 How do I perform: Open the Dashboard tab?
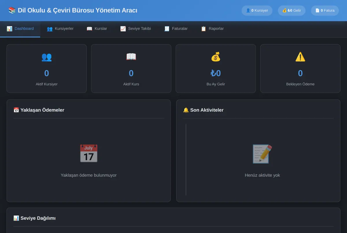tap(20, 29)
